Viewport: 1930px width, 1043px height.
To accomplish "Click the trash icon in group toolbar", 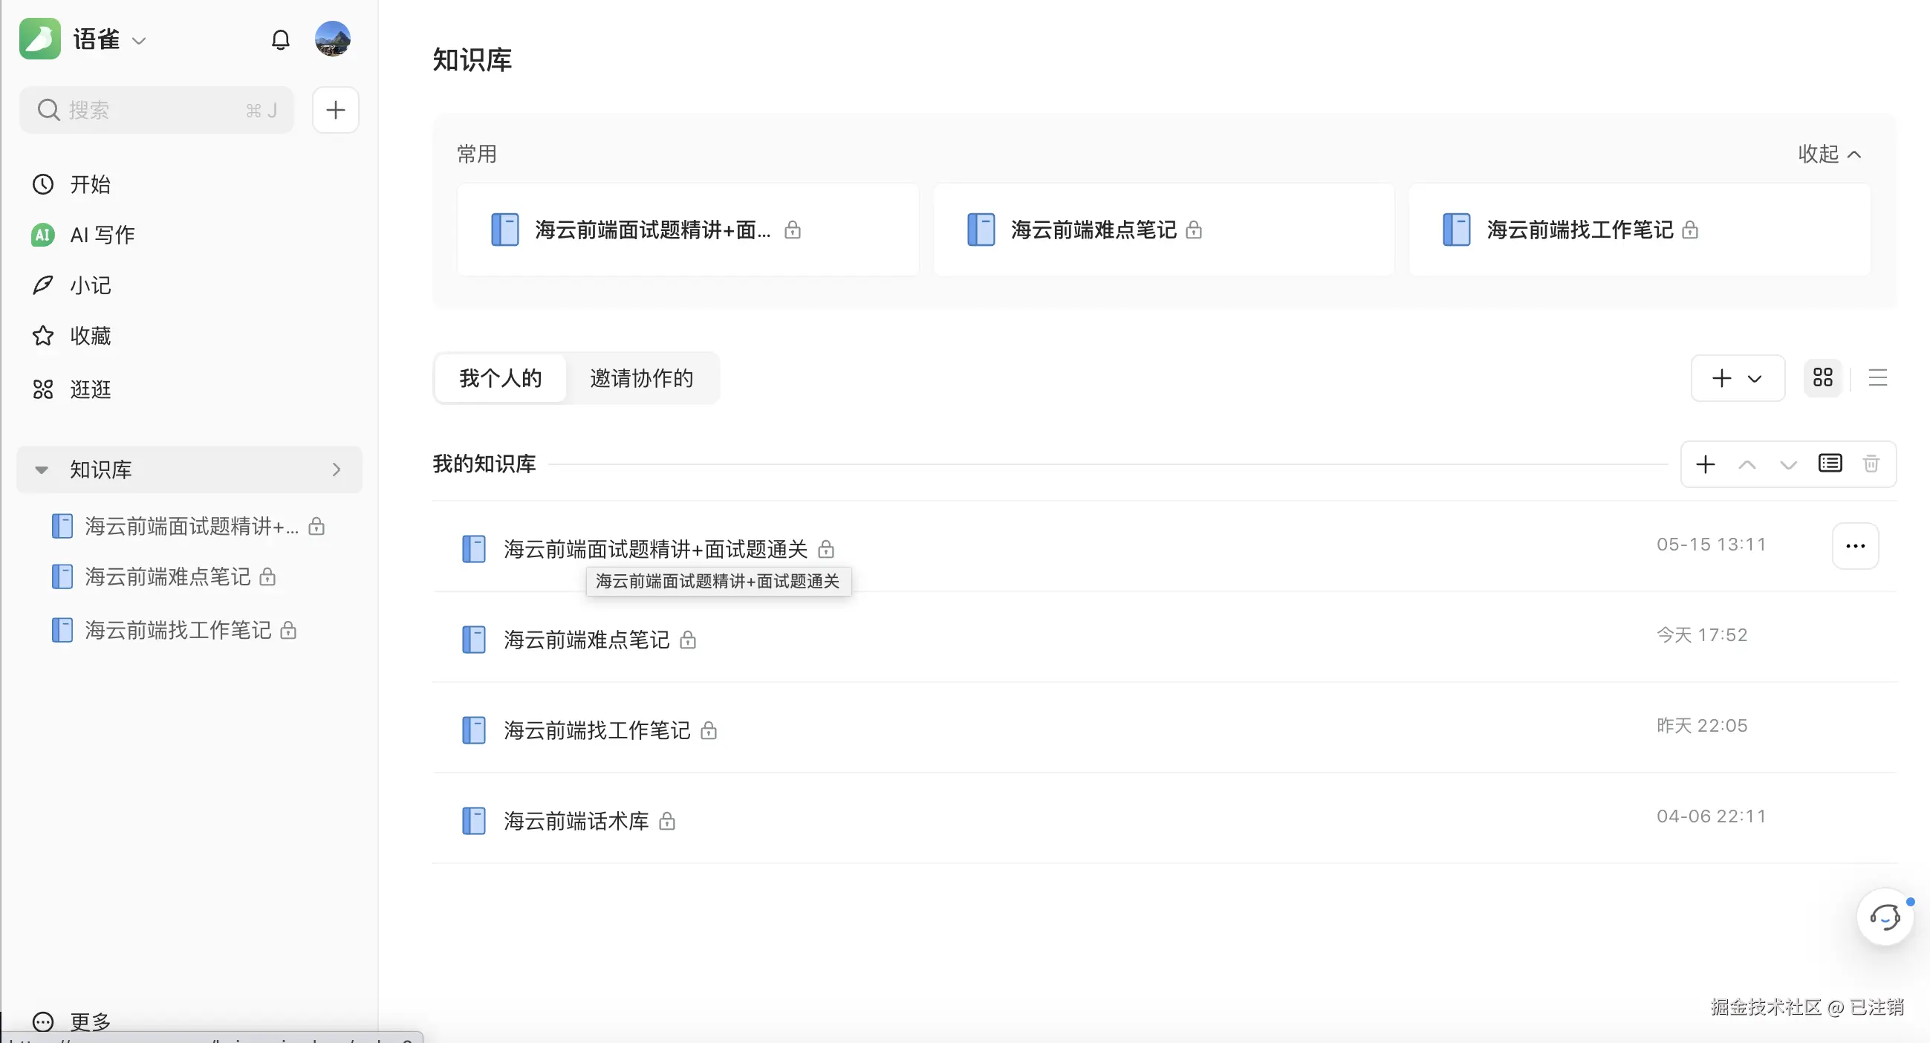I will point(1871,464).
